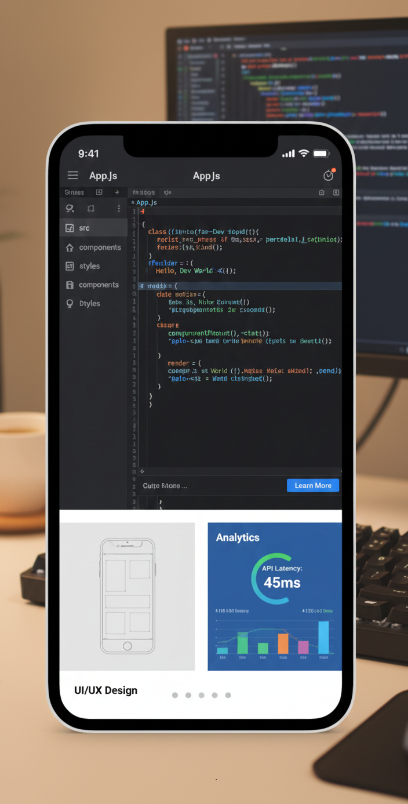Click the 'componentDidMount' style code line

coord(218,333)
